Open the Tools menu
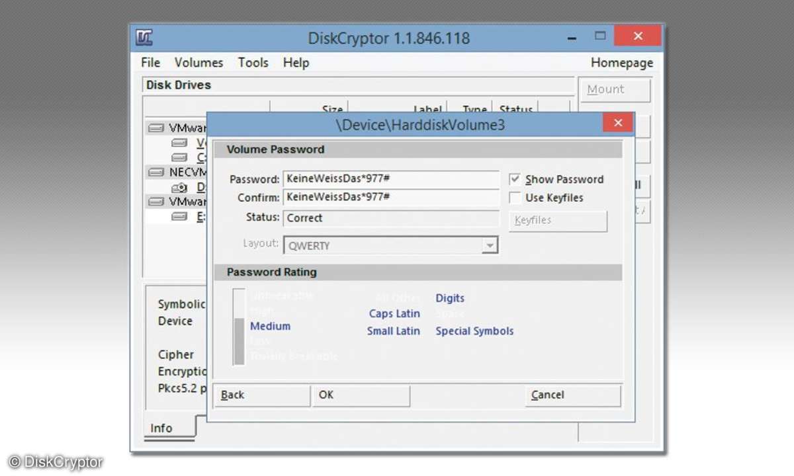 point(253,63)
